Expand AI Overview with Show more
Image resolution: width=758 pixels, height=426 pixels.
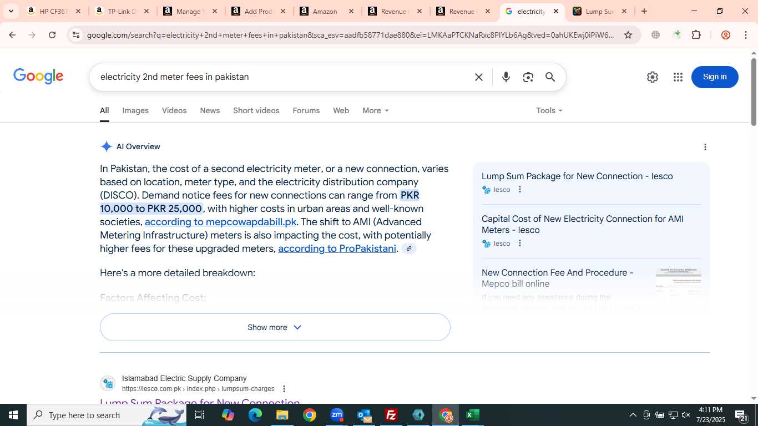(x=275, y=327)
